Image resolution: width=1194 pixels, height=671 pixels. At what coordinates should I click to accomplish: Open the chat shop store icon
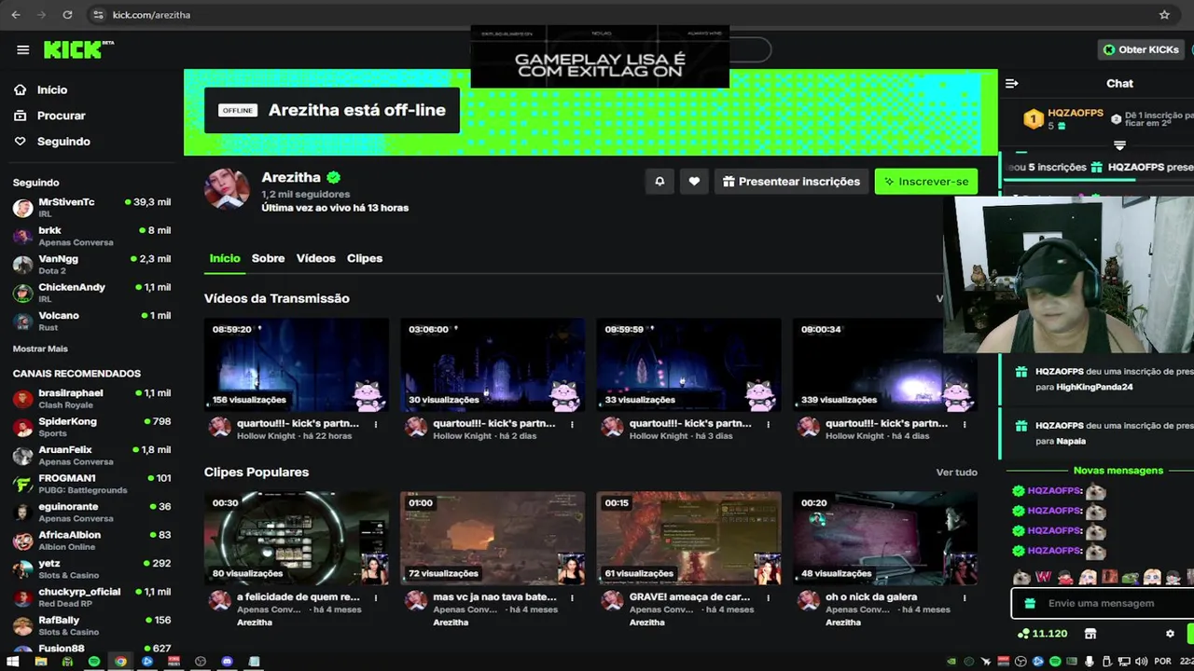coord(1090,634)
